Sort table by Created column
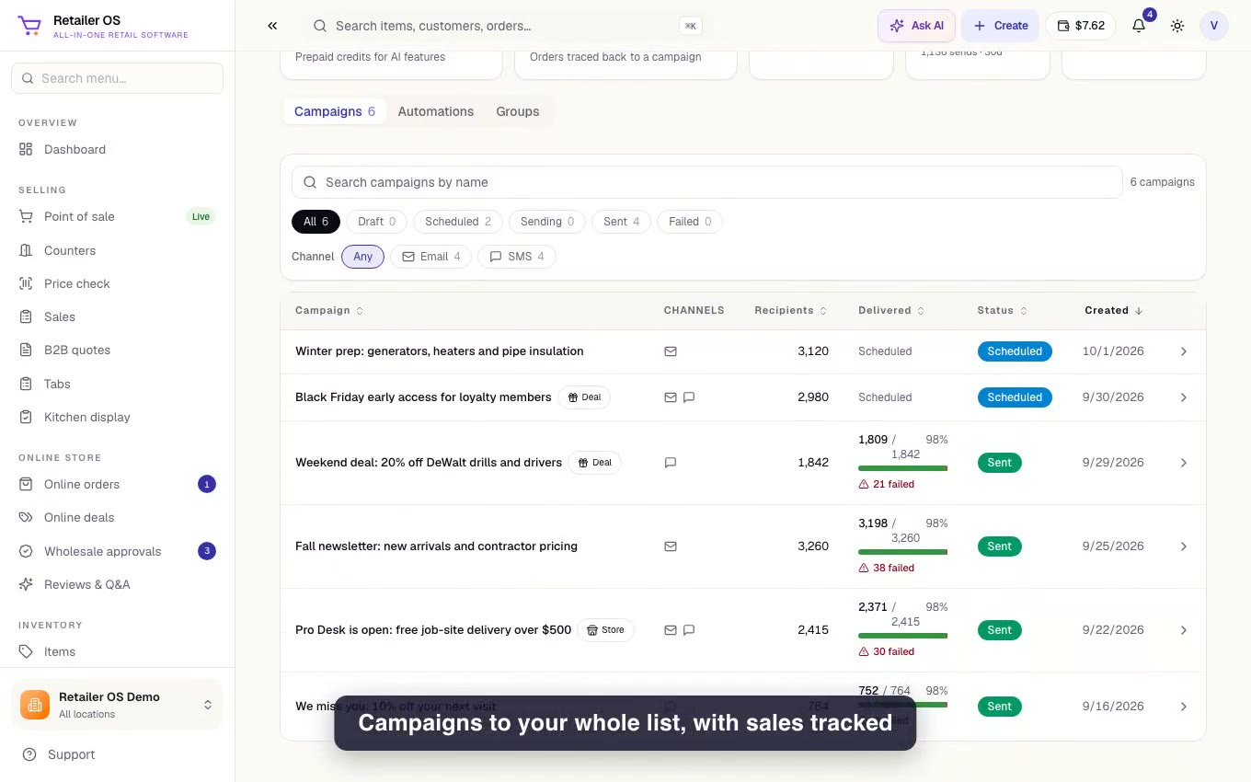 pos(1114,311)
